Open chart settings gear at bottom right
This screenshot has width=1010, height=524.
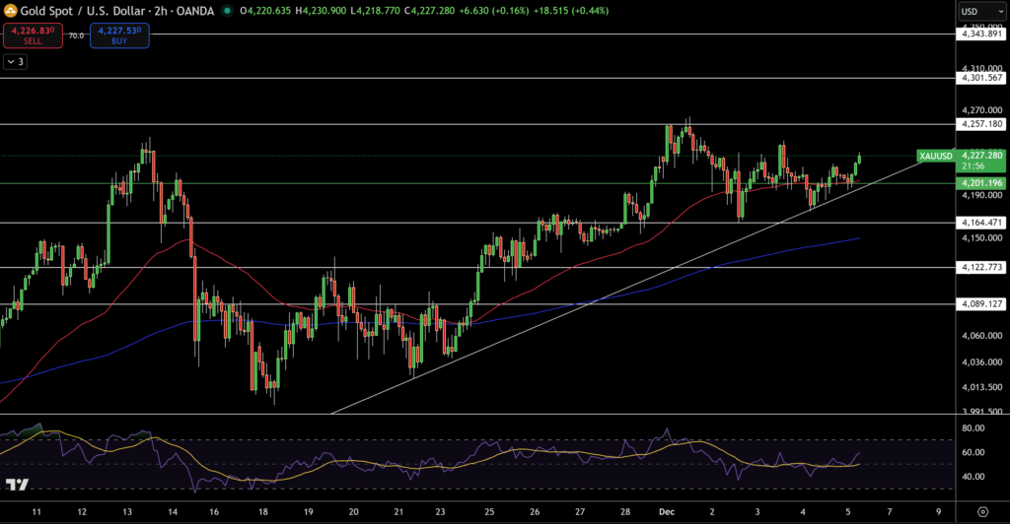point(982,513)
